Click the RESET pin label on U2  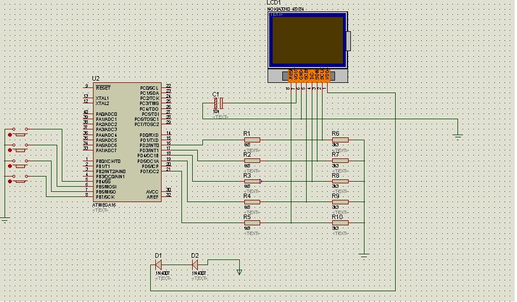pos(103,88)
